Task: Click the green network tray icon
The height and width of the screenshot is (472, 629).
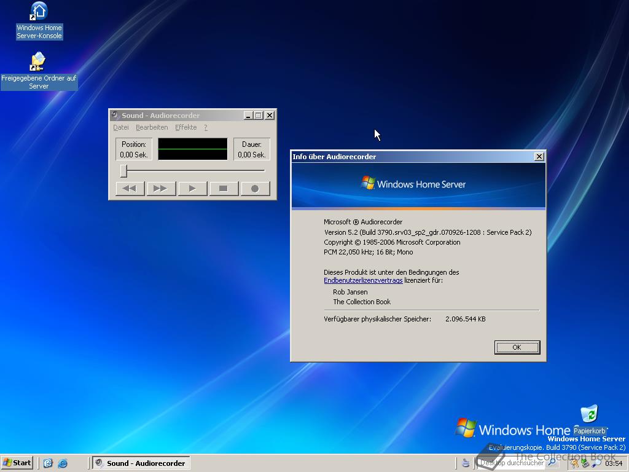Action: 585,463
